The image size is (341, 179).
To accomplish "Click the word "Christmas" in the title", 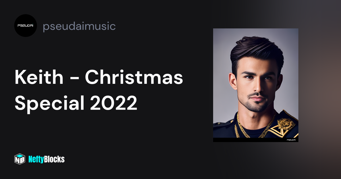I will point(134,78).
